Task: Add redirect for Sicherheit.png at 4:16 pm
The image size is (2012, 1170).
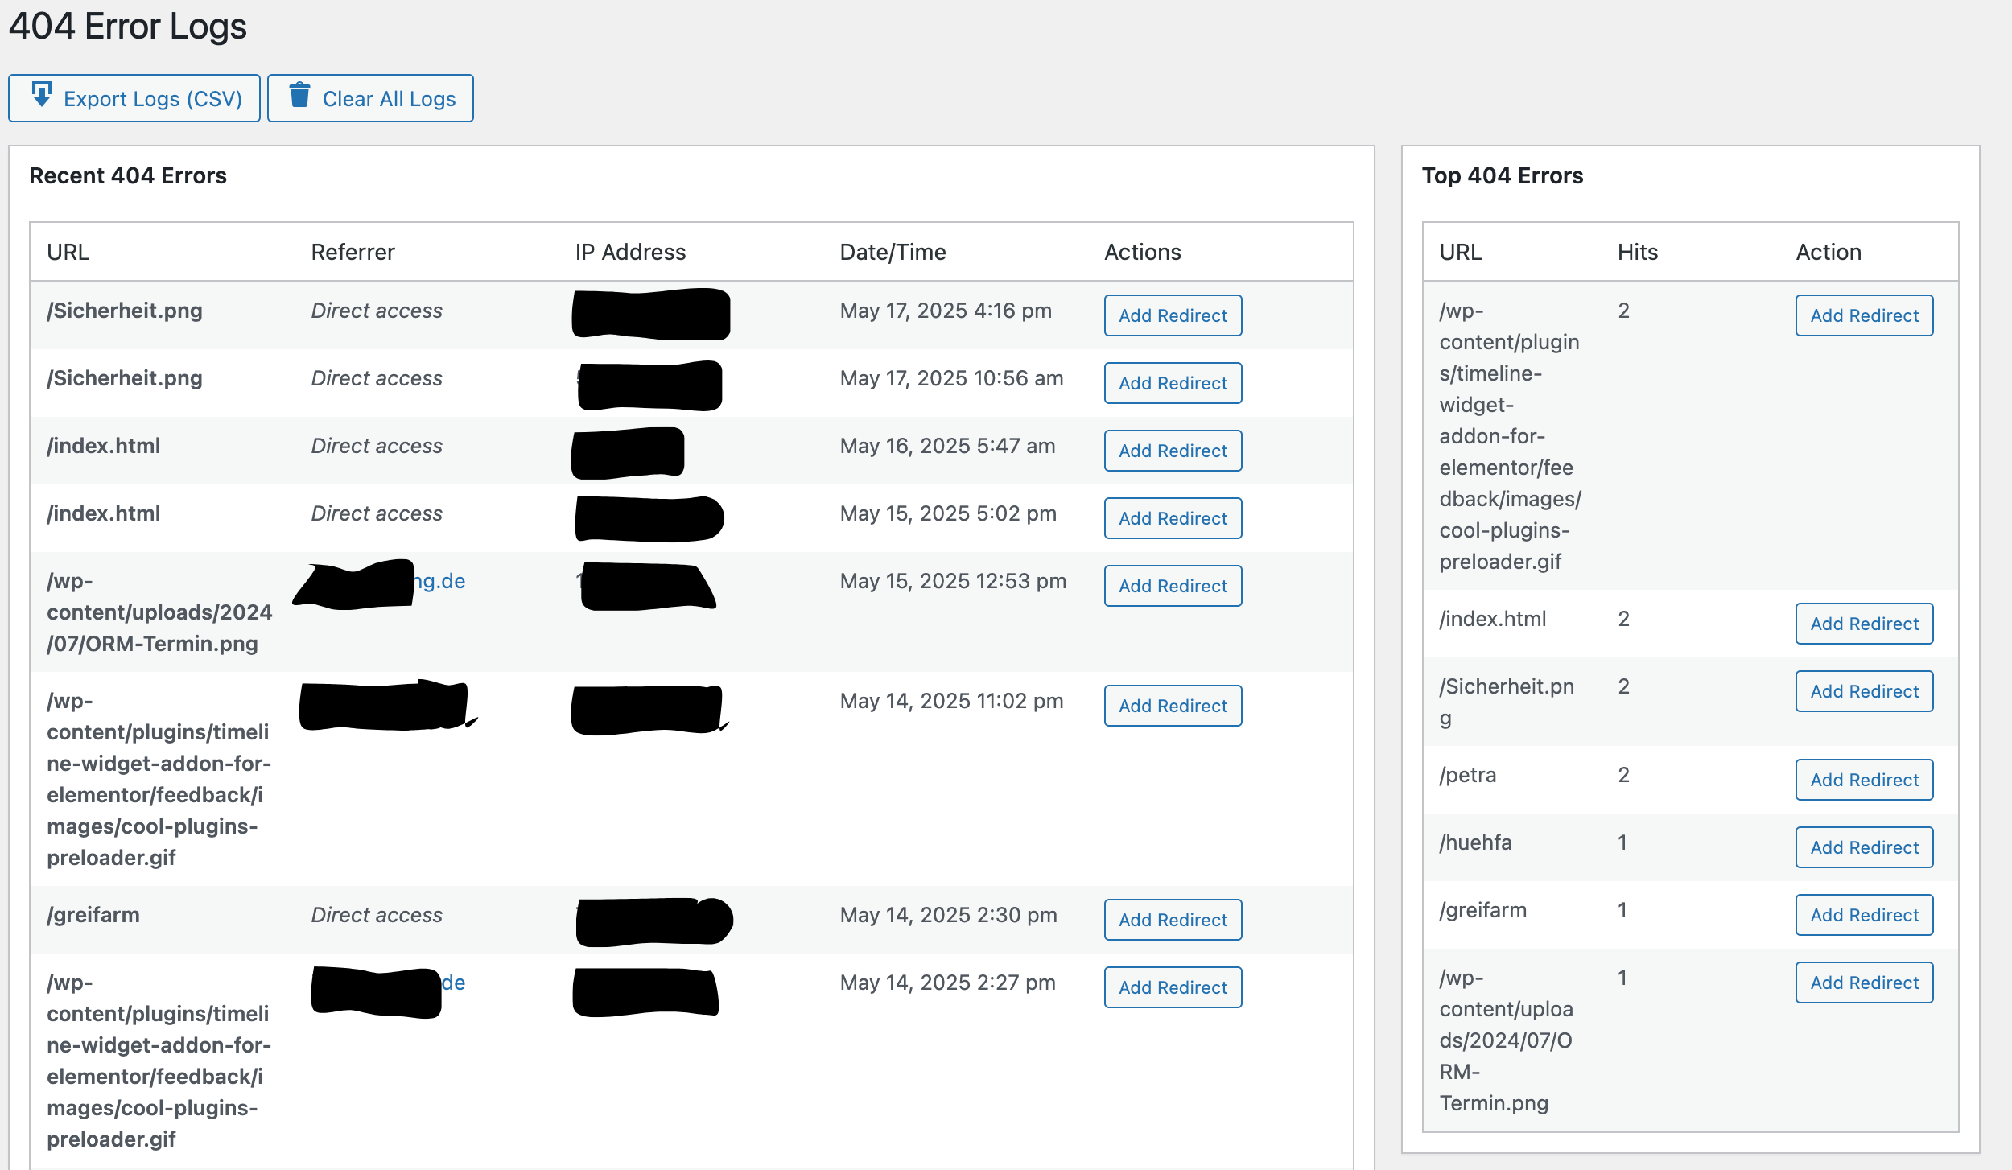Action: coord(1173,315)
